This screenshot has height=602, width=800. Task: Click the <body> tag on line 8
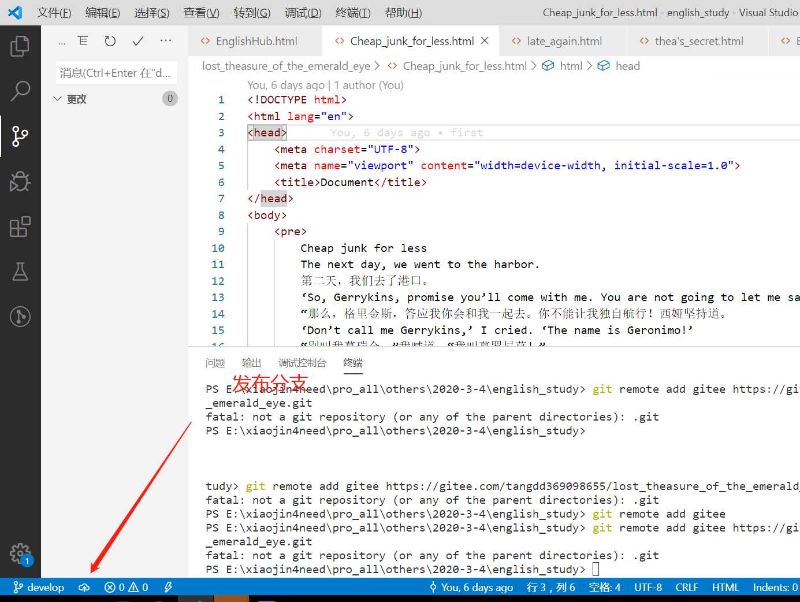pos(267,215)
